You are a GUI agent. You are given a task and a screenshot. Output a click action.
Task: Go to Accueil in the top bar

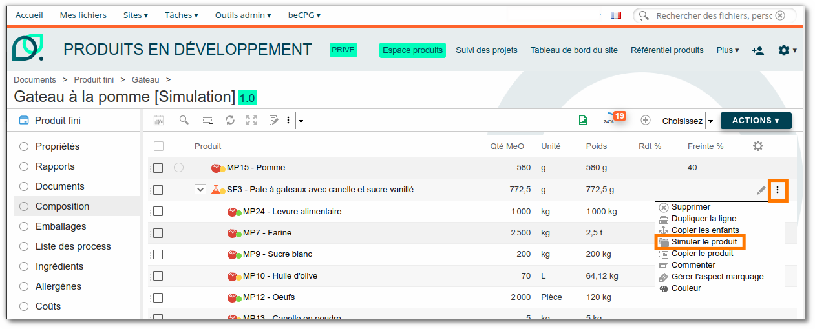(x=30, y=15)
